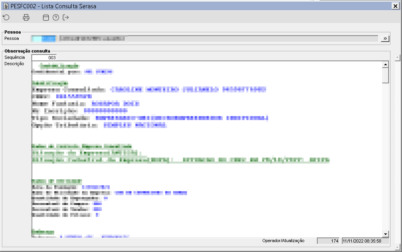Viewport: 402px width, 252px height.
Task: Click the Pessoa code field
Action: click(43, 39)
